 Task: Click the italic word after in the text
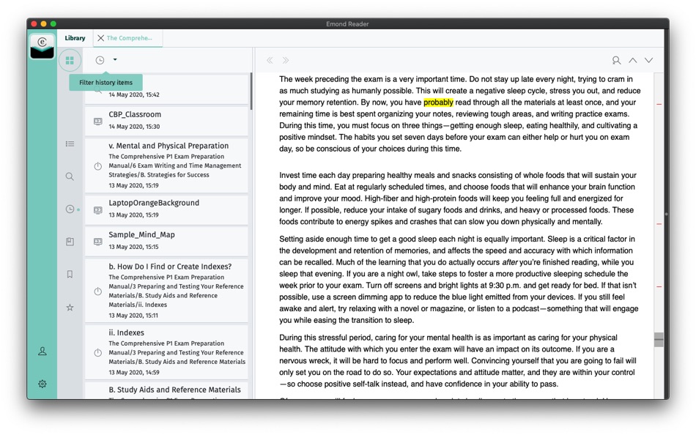(510, 262)
